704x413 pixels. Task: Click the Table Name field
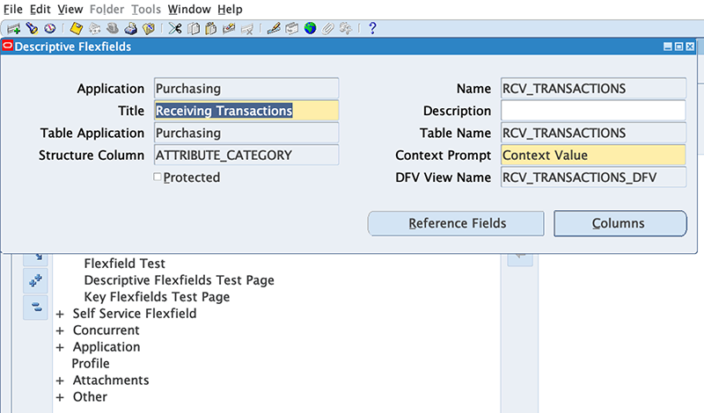pyautogui.click(x=593, y=133)
